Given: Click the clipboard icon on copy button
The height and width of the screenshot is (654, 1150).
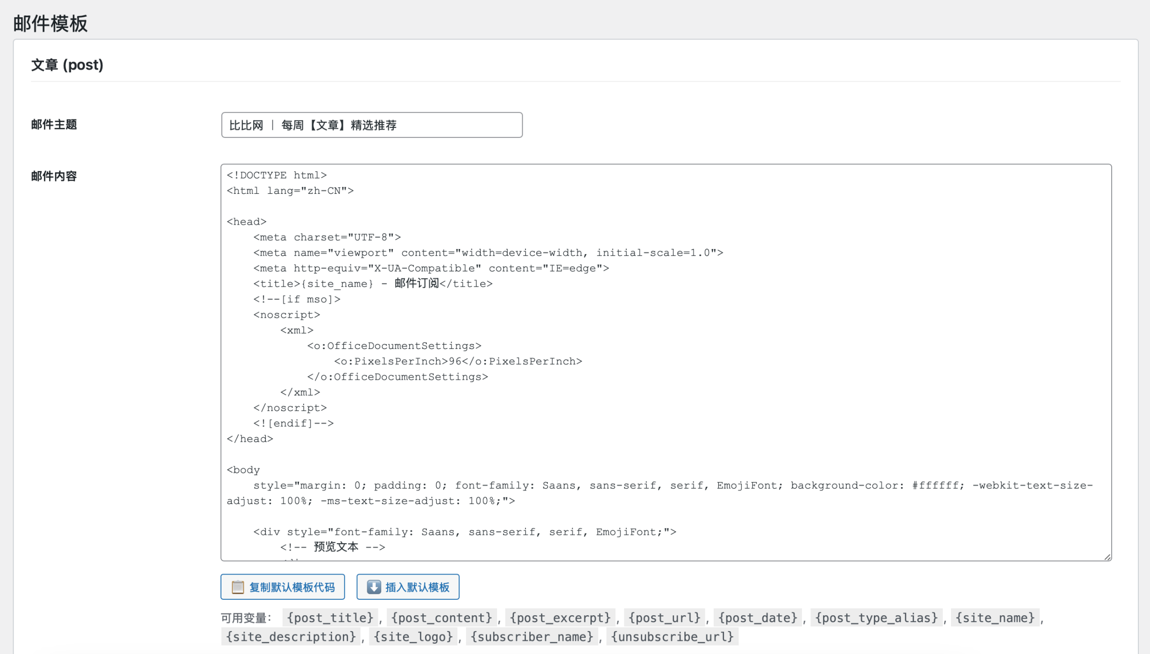Looking at the screenshot, I should [x=238, y=587].
